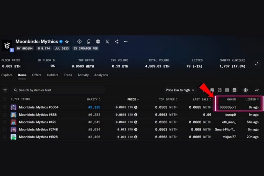Image resolution: width=264 pixels, height=176 pixels.
Task: View owner leurop9 profile
Action: [230, 115]
